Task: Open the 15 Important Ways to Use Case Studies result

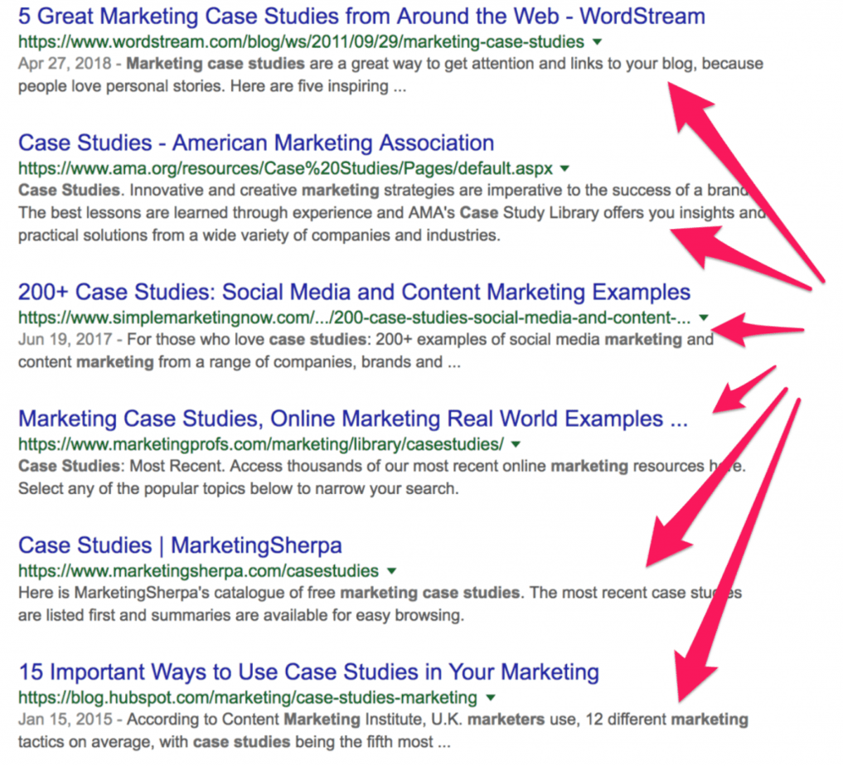Action: coord(308,672)
